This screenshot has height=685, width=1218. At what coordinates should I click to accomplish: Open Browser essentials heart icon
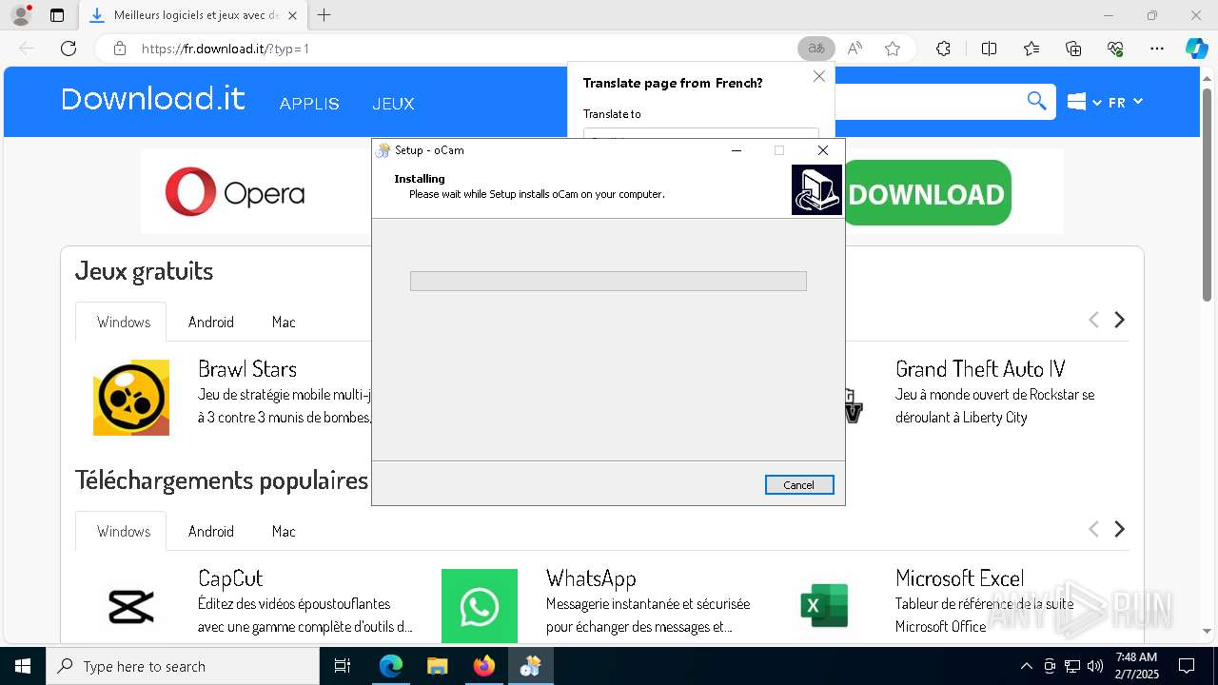[1115, 49]
